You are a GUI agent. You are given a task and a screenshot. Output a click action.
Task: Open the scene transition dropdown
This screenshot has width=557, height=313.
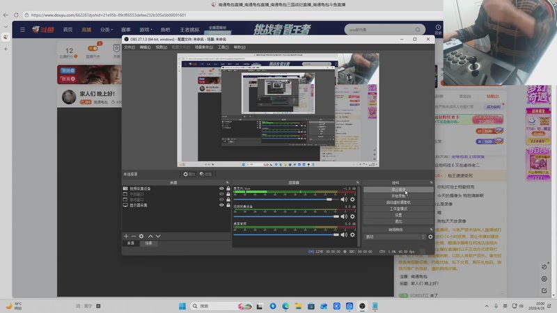click(x=395, y=236)
